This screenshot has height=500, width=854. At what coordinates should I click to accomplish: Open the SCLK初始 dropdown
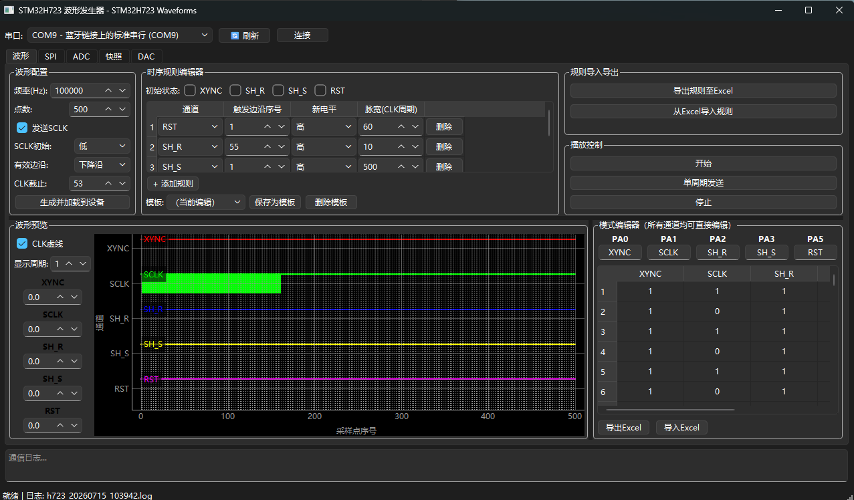coord(102,146)
